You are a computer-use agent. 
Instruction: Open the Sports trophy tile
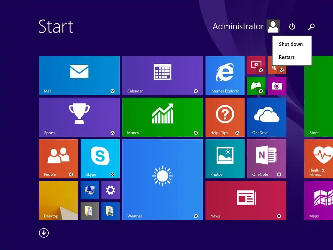click(79, 117)
